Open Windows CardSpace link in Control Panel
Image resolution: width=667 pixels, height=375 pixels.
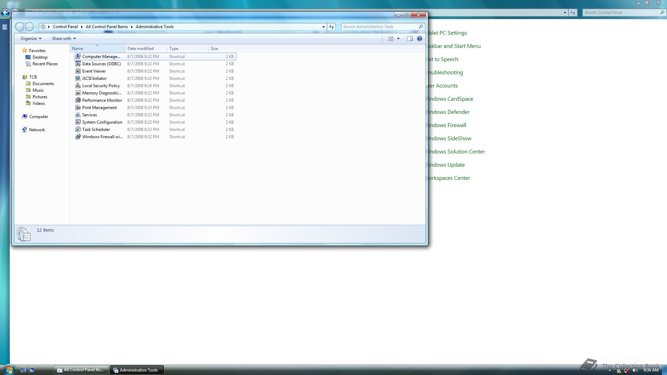coord(451,99)
